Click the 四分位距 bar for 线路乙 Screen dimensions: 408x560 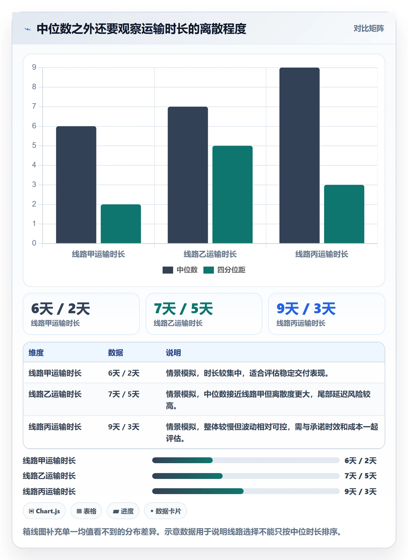(x=232, y=195)
